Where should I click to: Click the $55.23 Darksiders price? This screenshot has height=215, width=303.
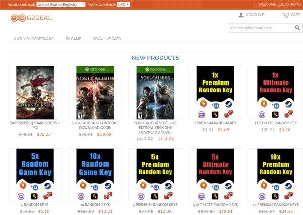[x=44, y=134]
